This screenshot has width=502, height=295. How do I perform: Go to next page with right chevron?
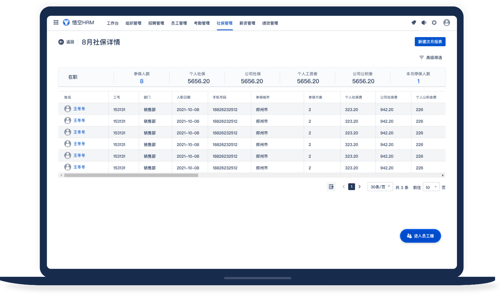359,187
